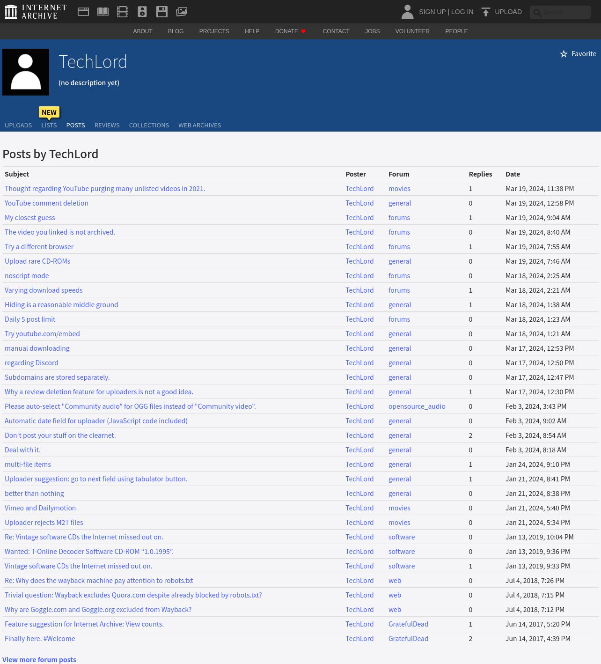The height and width of the screenshot is (664, 601).
Task: Open the Video film-strip icon
Action: [123, 12]
